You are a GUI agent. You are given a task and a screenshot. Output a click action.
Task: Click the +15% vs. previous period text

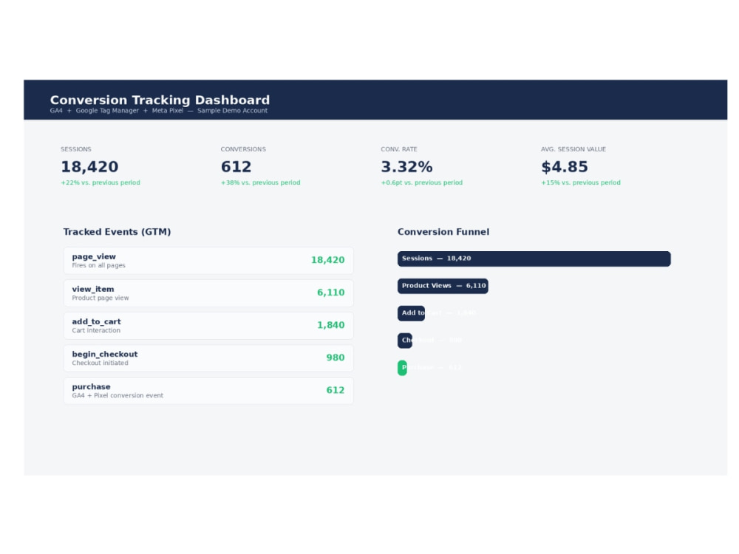[x=581, y=182]
